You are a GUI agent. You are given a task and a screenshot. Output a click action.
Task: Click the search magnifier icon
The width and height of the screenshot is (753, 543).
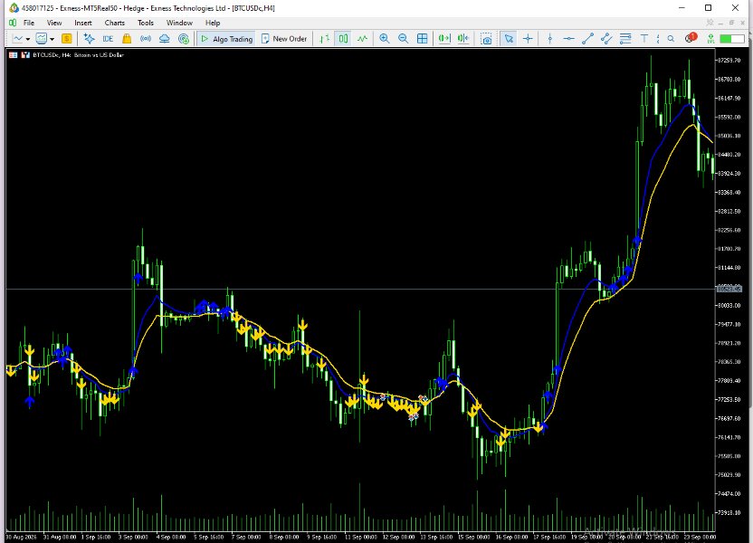671,38
